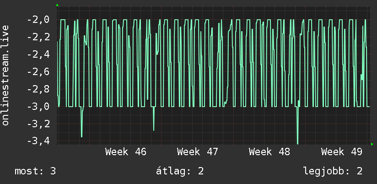
Task: Click the '-3,0' y-axis value
Action: (x=38, y=106)
